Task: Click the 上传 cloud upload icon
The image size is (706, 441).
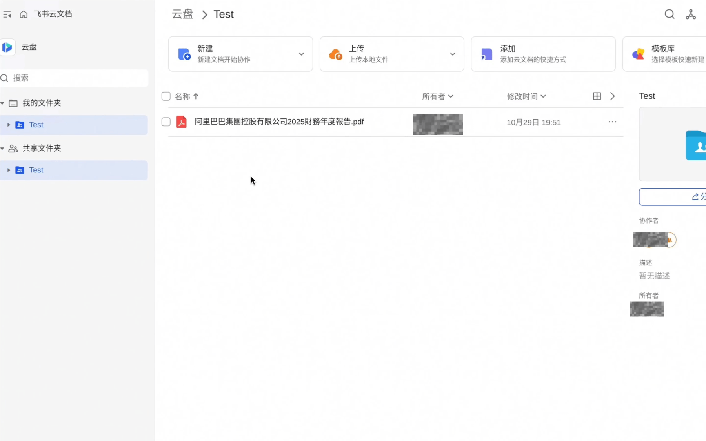Action: tap(336, 54)
